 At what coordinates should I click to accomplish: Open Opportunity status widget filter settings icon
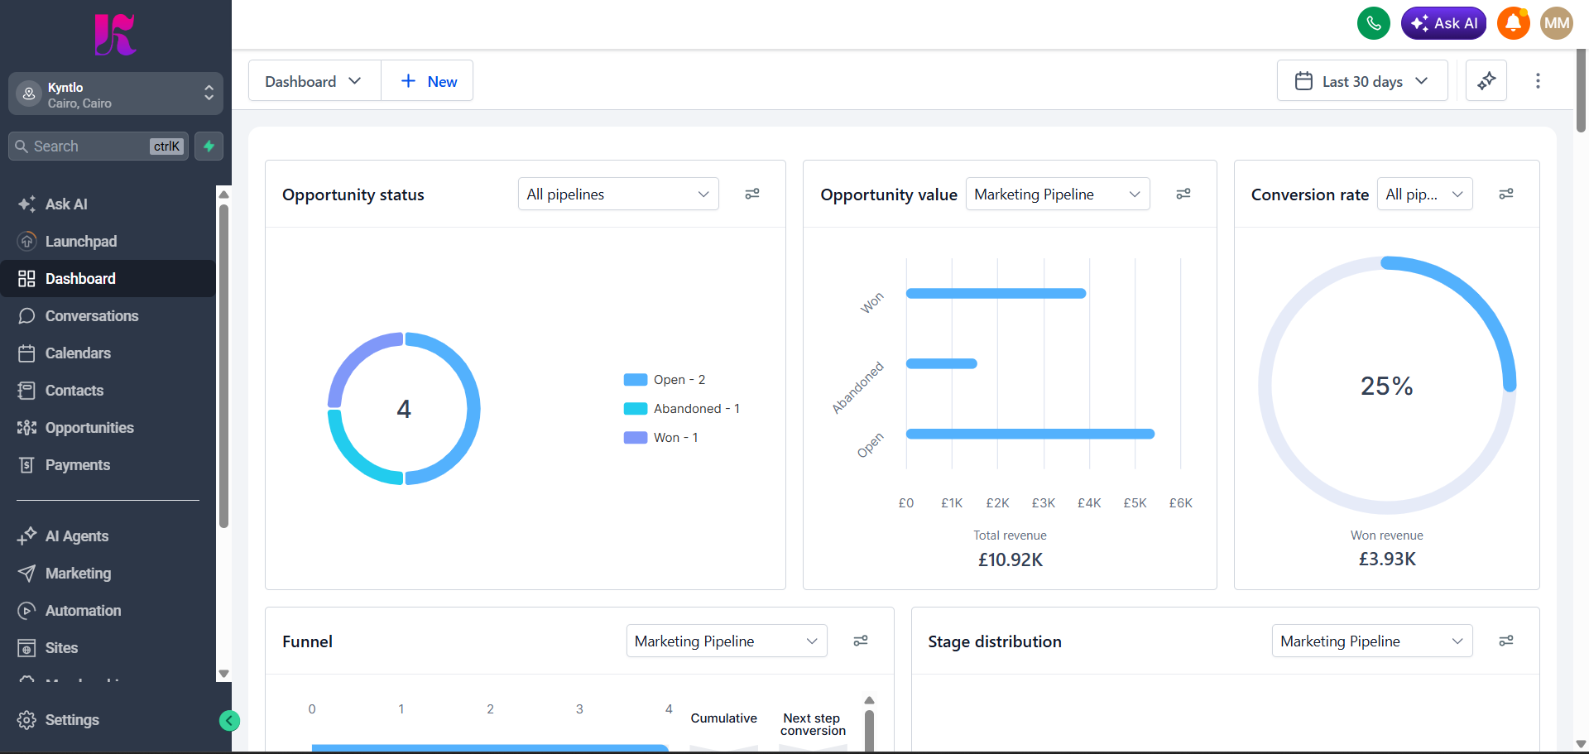click(752, 194)
